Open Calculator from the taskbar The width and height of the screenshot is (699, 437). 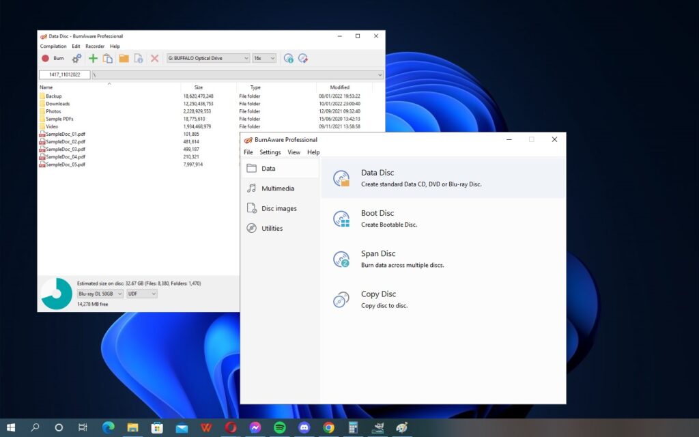(x=353, y=427)
